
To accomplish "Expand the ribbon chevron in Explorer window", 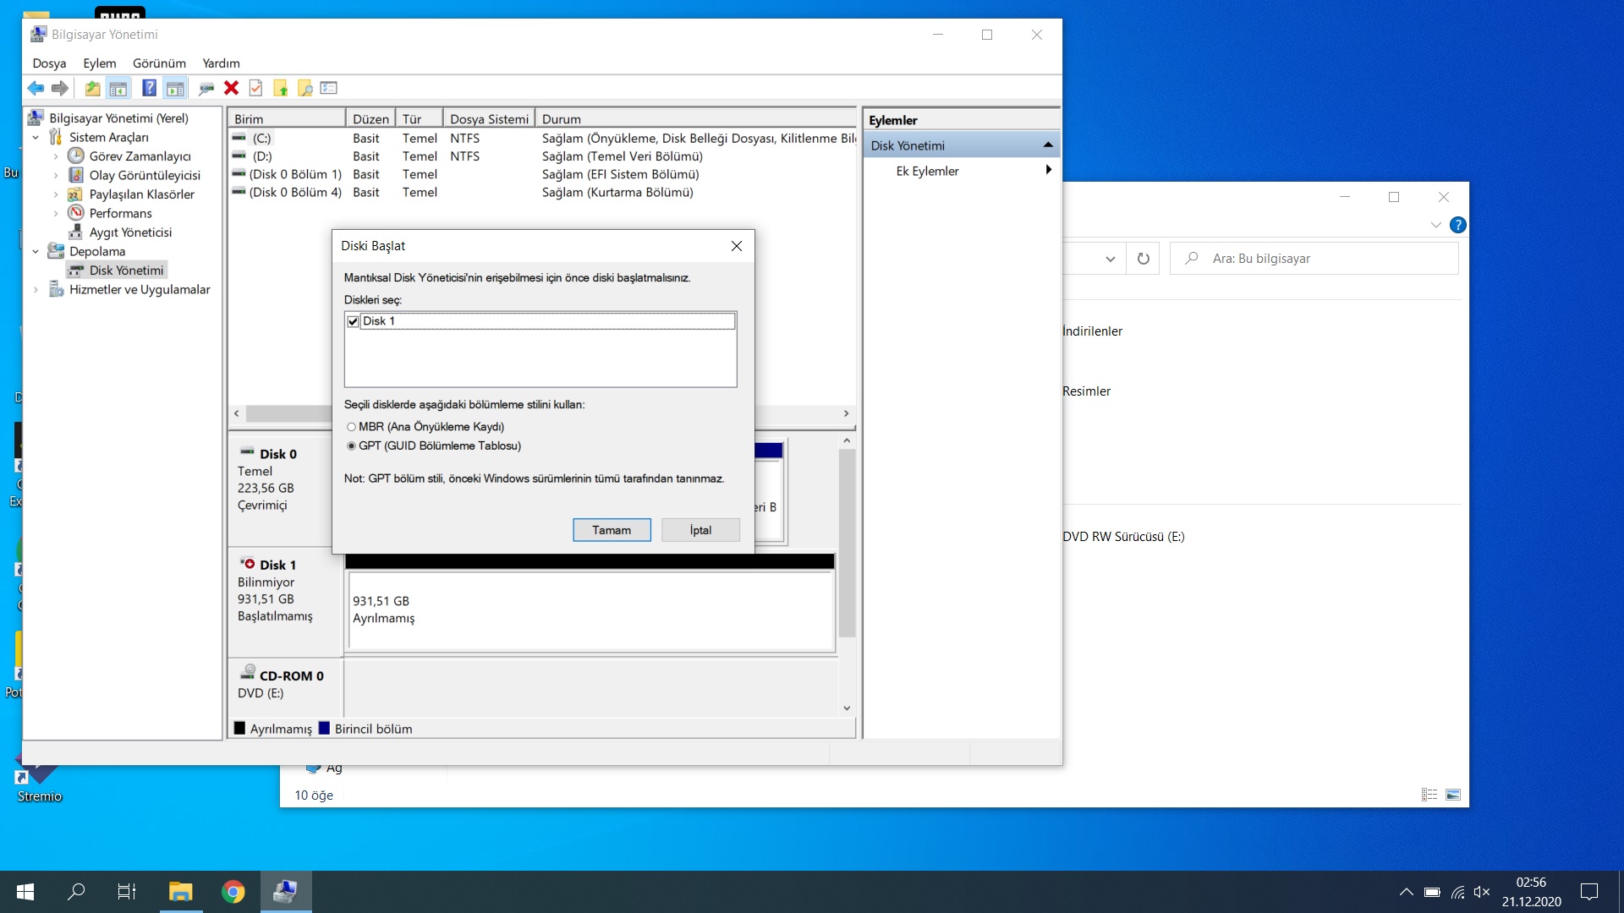I will (x=1435, y=225).
